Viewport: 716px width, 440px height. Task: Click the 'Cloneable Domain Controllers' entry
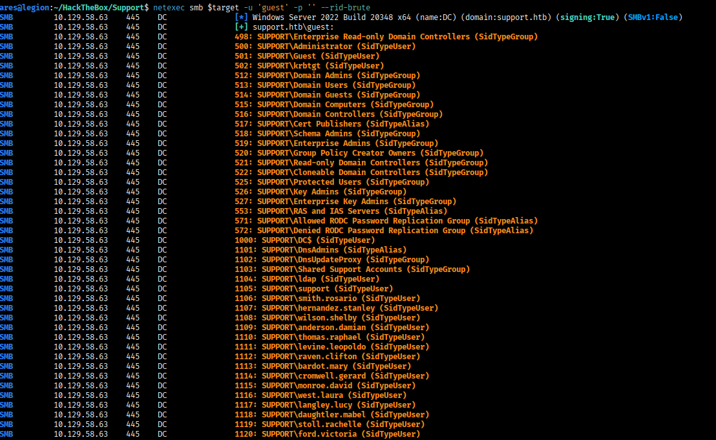pos(361,172)
